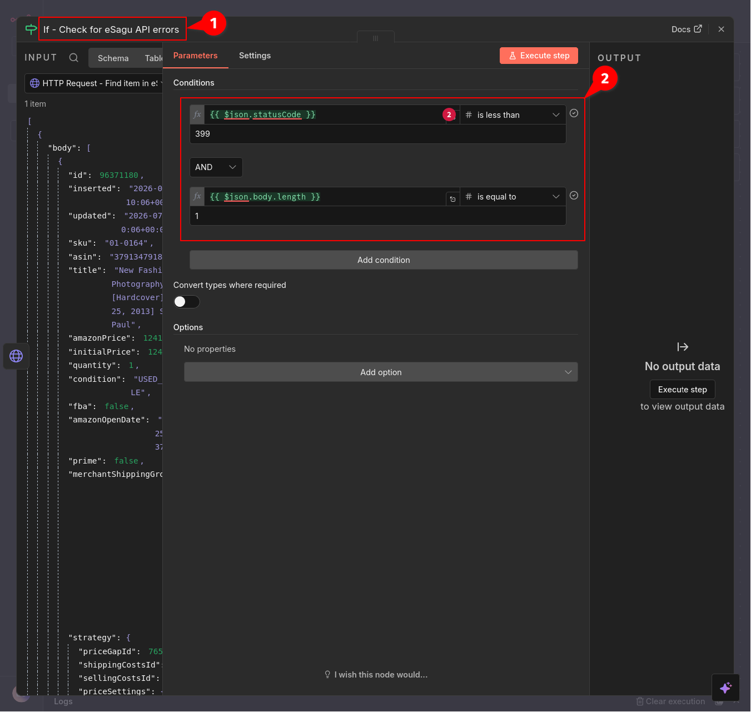Screen dimensions: 751x712
Task: Switch to the Settings tab
Action: 255,56
